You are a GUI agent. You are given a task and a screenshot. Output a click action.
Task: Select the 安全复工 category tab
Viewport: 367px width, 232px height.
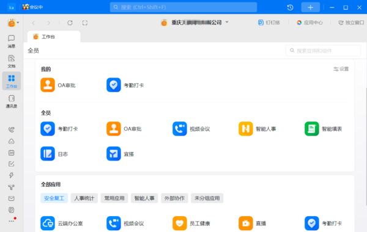point(54,198)
